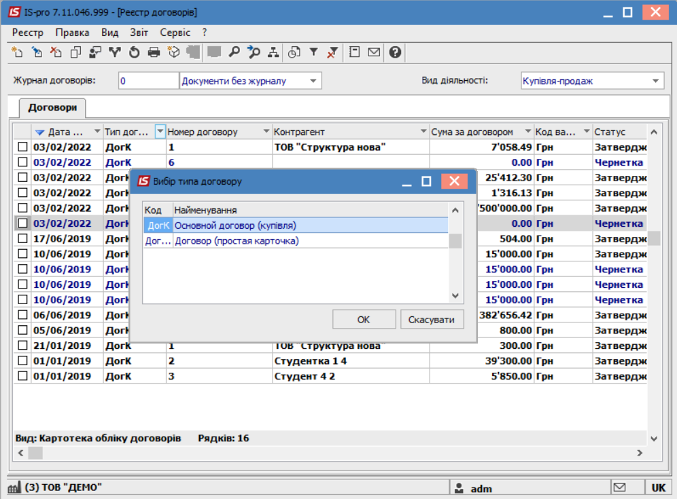Click the Найменування column header in dialog

pyautogui.click(x=311, y=210)
